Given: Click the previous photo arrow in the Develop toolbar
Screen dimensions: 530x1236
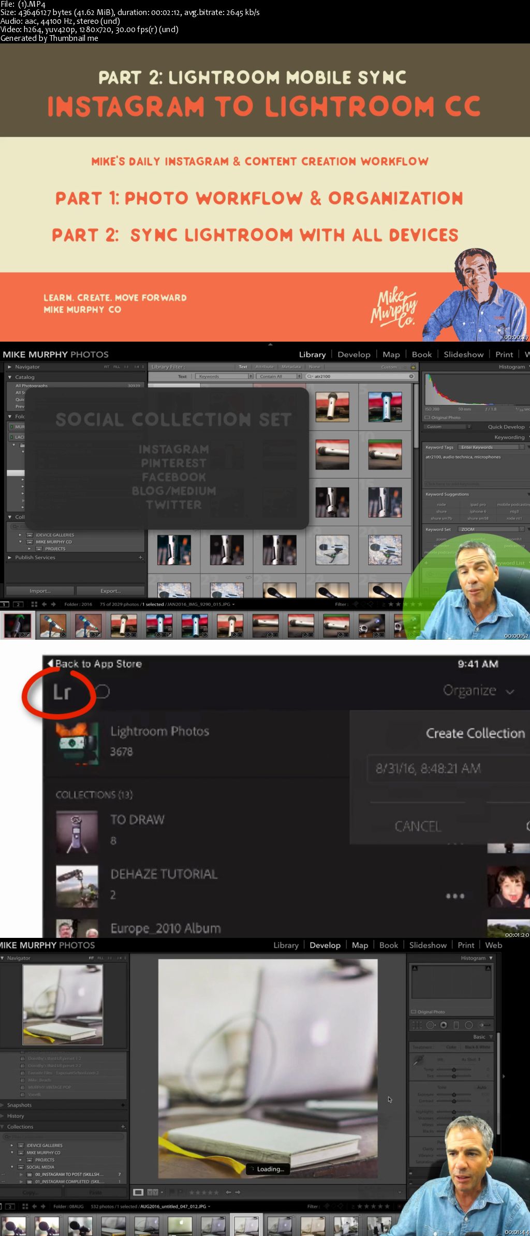Looking at the screenshot, I should point(228,1192).
